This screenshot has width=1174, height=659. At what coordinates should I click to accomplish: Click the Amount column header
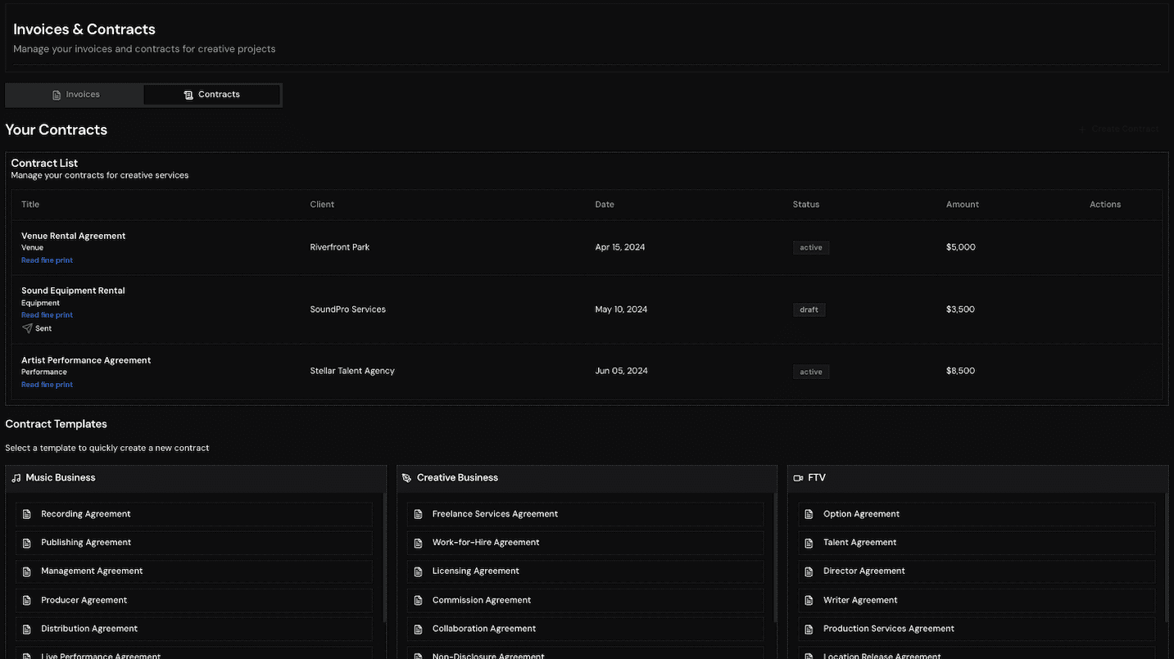[x=963, y=205]
